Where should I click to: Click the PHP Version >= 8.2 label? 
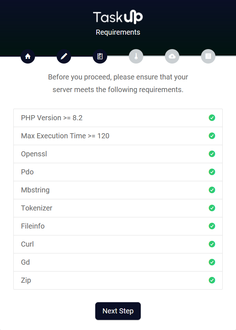tap(52, 118)
